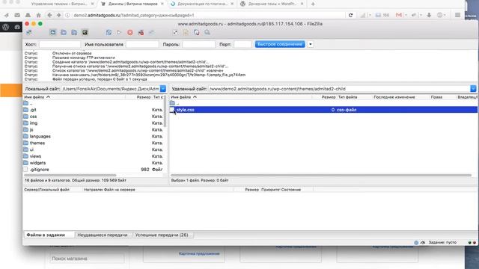
Task: Click the vertical scrollbar of local list
Action: point(165,111)
